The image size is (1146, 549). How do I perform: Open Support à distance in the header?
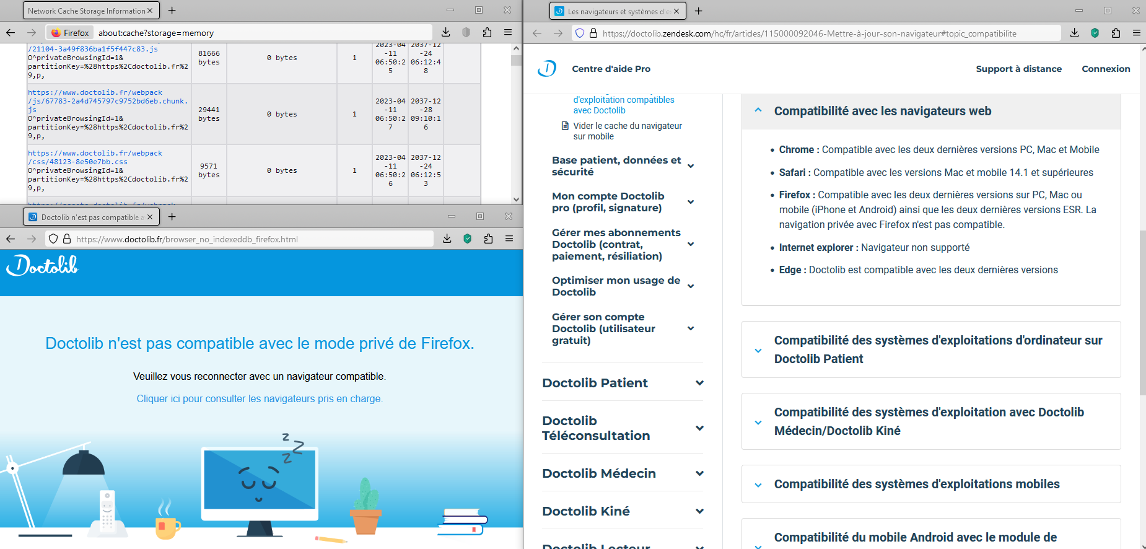pos(1019,69)
